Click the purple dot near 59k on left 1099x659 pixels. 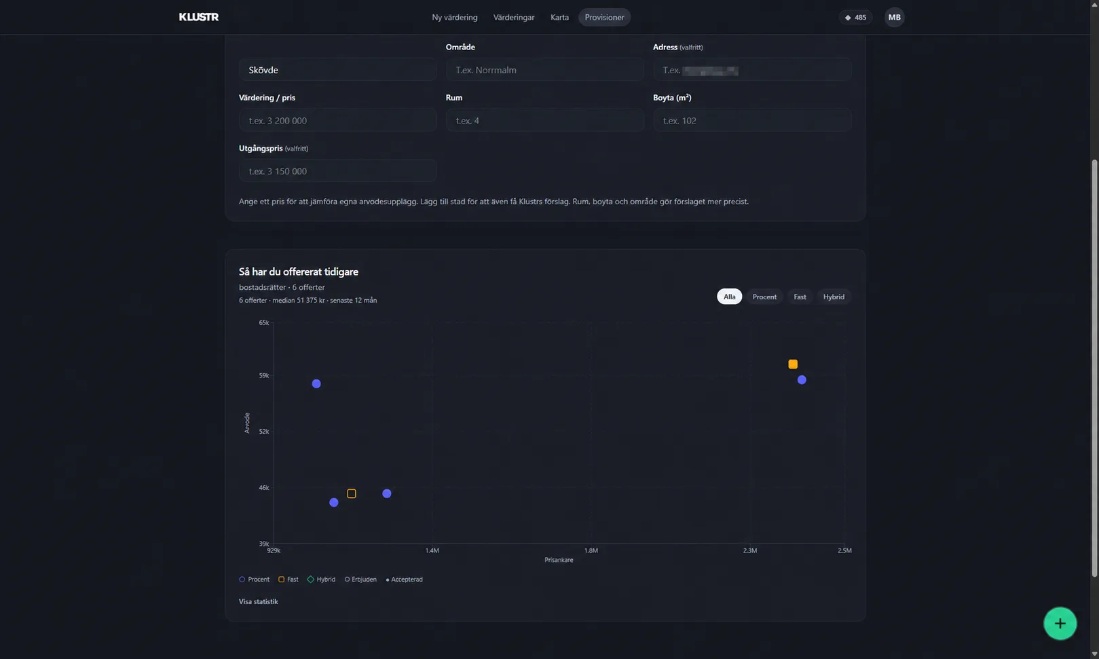[x=316, y=383]
